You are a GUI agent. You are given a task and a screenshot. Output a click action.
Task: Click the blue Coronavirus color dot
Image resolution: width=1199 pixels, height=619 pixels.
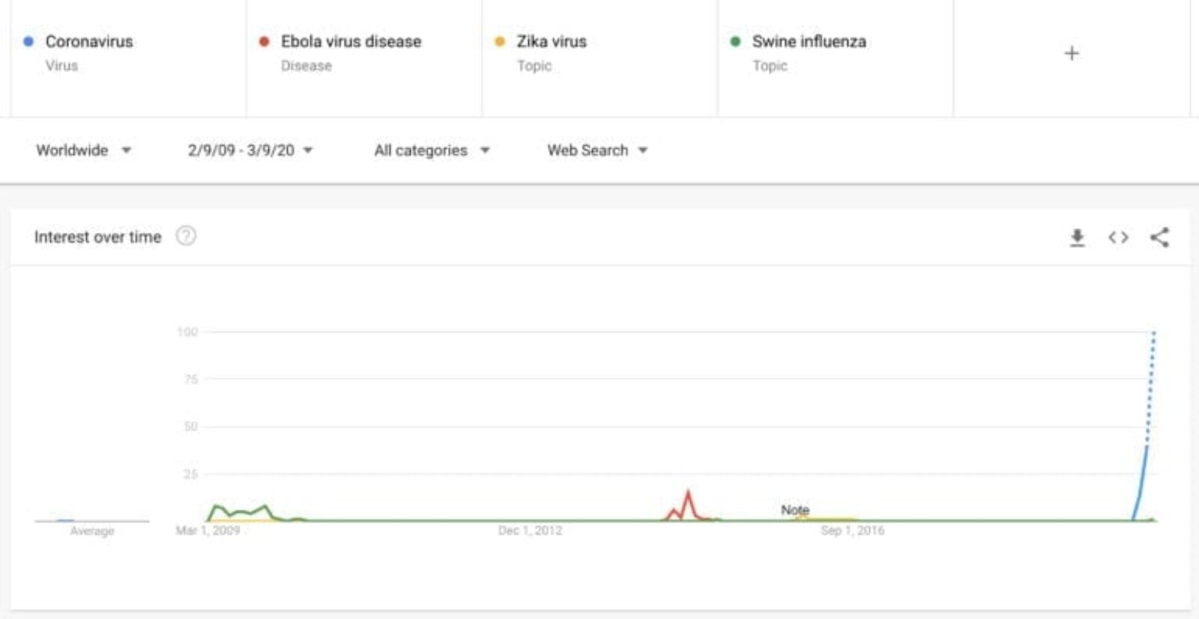pos(28,41)
